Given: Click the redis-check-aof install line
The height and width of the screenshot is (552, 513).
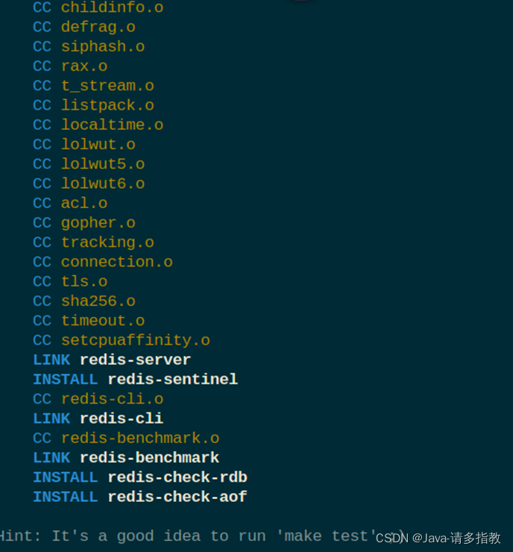Looking at the screenshot, I should coord(177,496).
